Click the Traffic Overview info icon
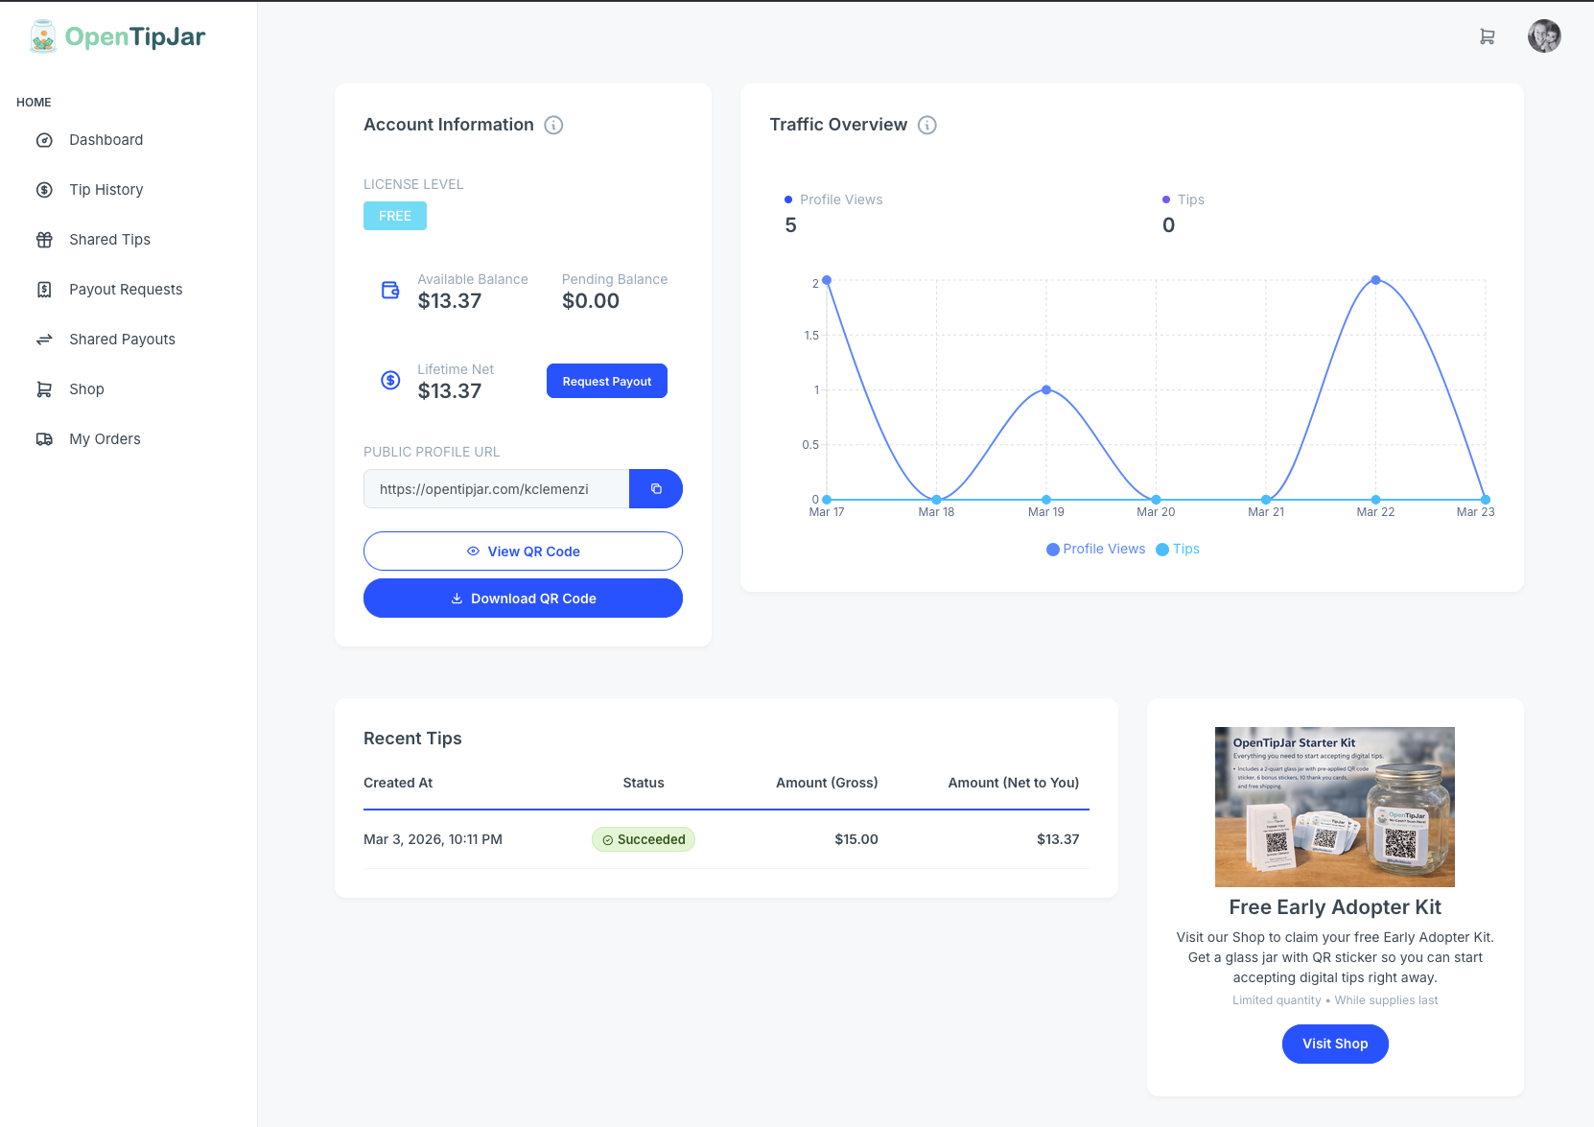 [926, 125]
